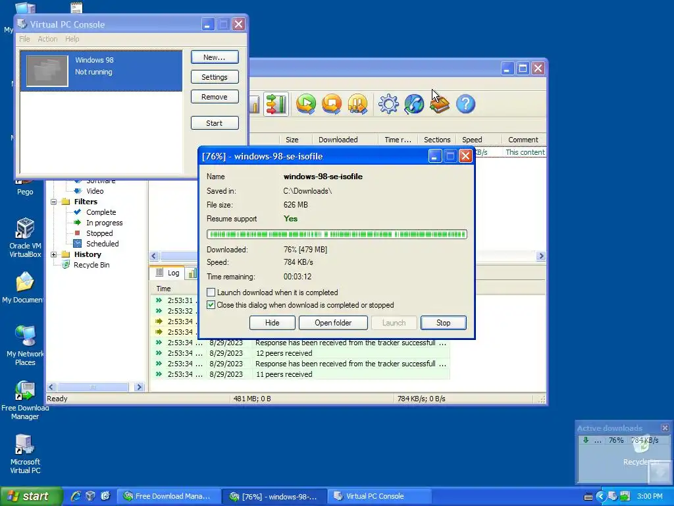Viewport: 674px width, 506px height.
Task: Click the Open folder button
Action: tap(333, 323)
